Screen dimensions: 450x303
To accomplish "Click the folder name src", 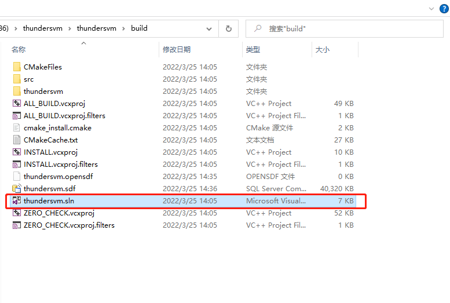I will point(29,79).
